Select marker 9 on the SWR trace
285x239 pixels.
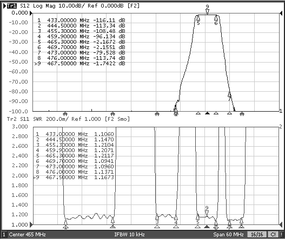(207, 213)
